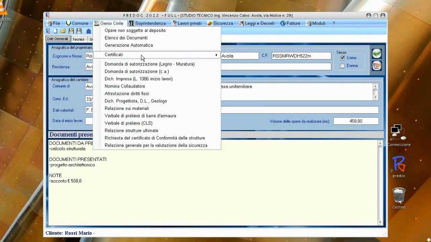Confirm with the green checkmark button

point(377,53)
